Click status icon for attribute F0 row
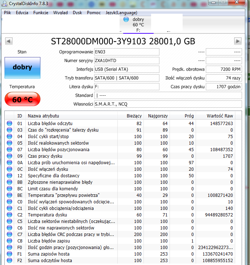250x265 pixels. point(9,248)
